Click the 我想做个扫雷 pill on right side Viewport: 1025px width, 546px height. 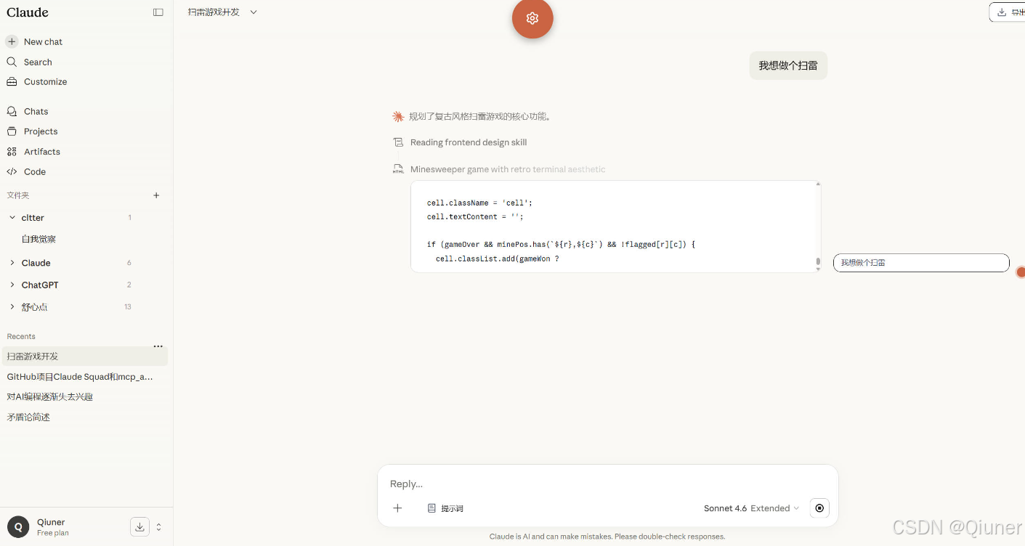tap(921, 263)
